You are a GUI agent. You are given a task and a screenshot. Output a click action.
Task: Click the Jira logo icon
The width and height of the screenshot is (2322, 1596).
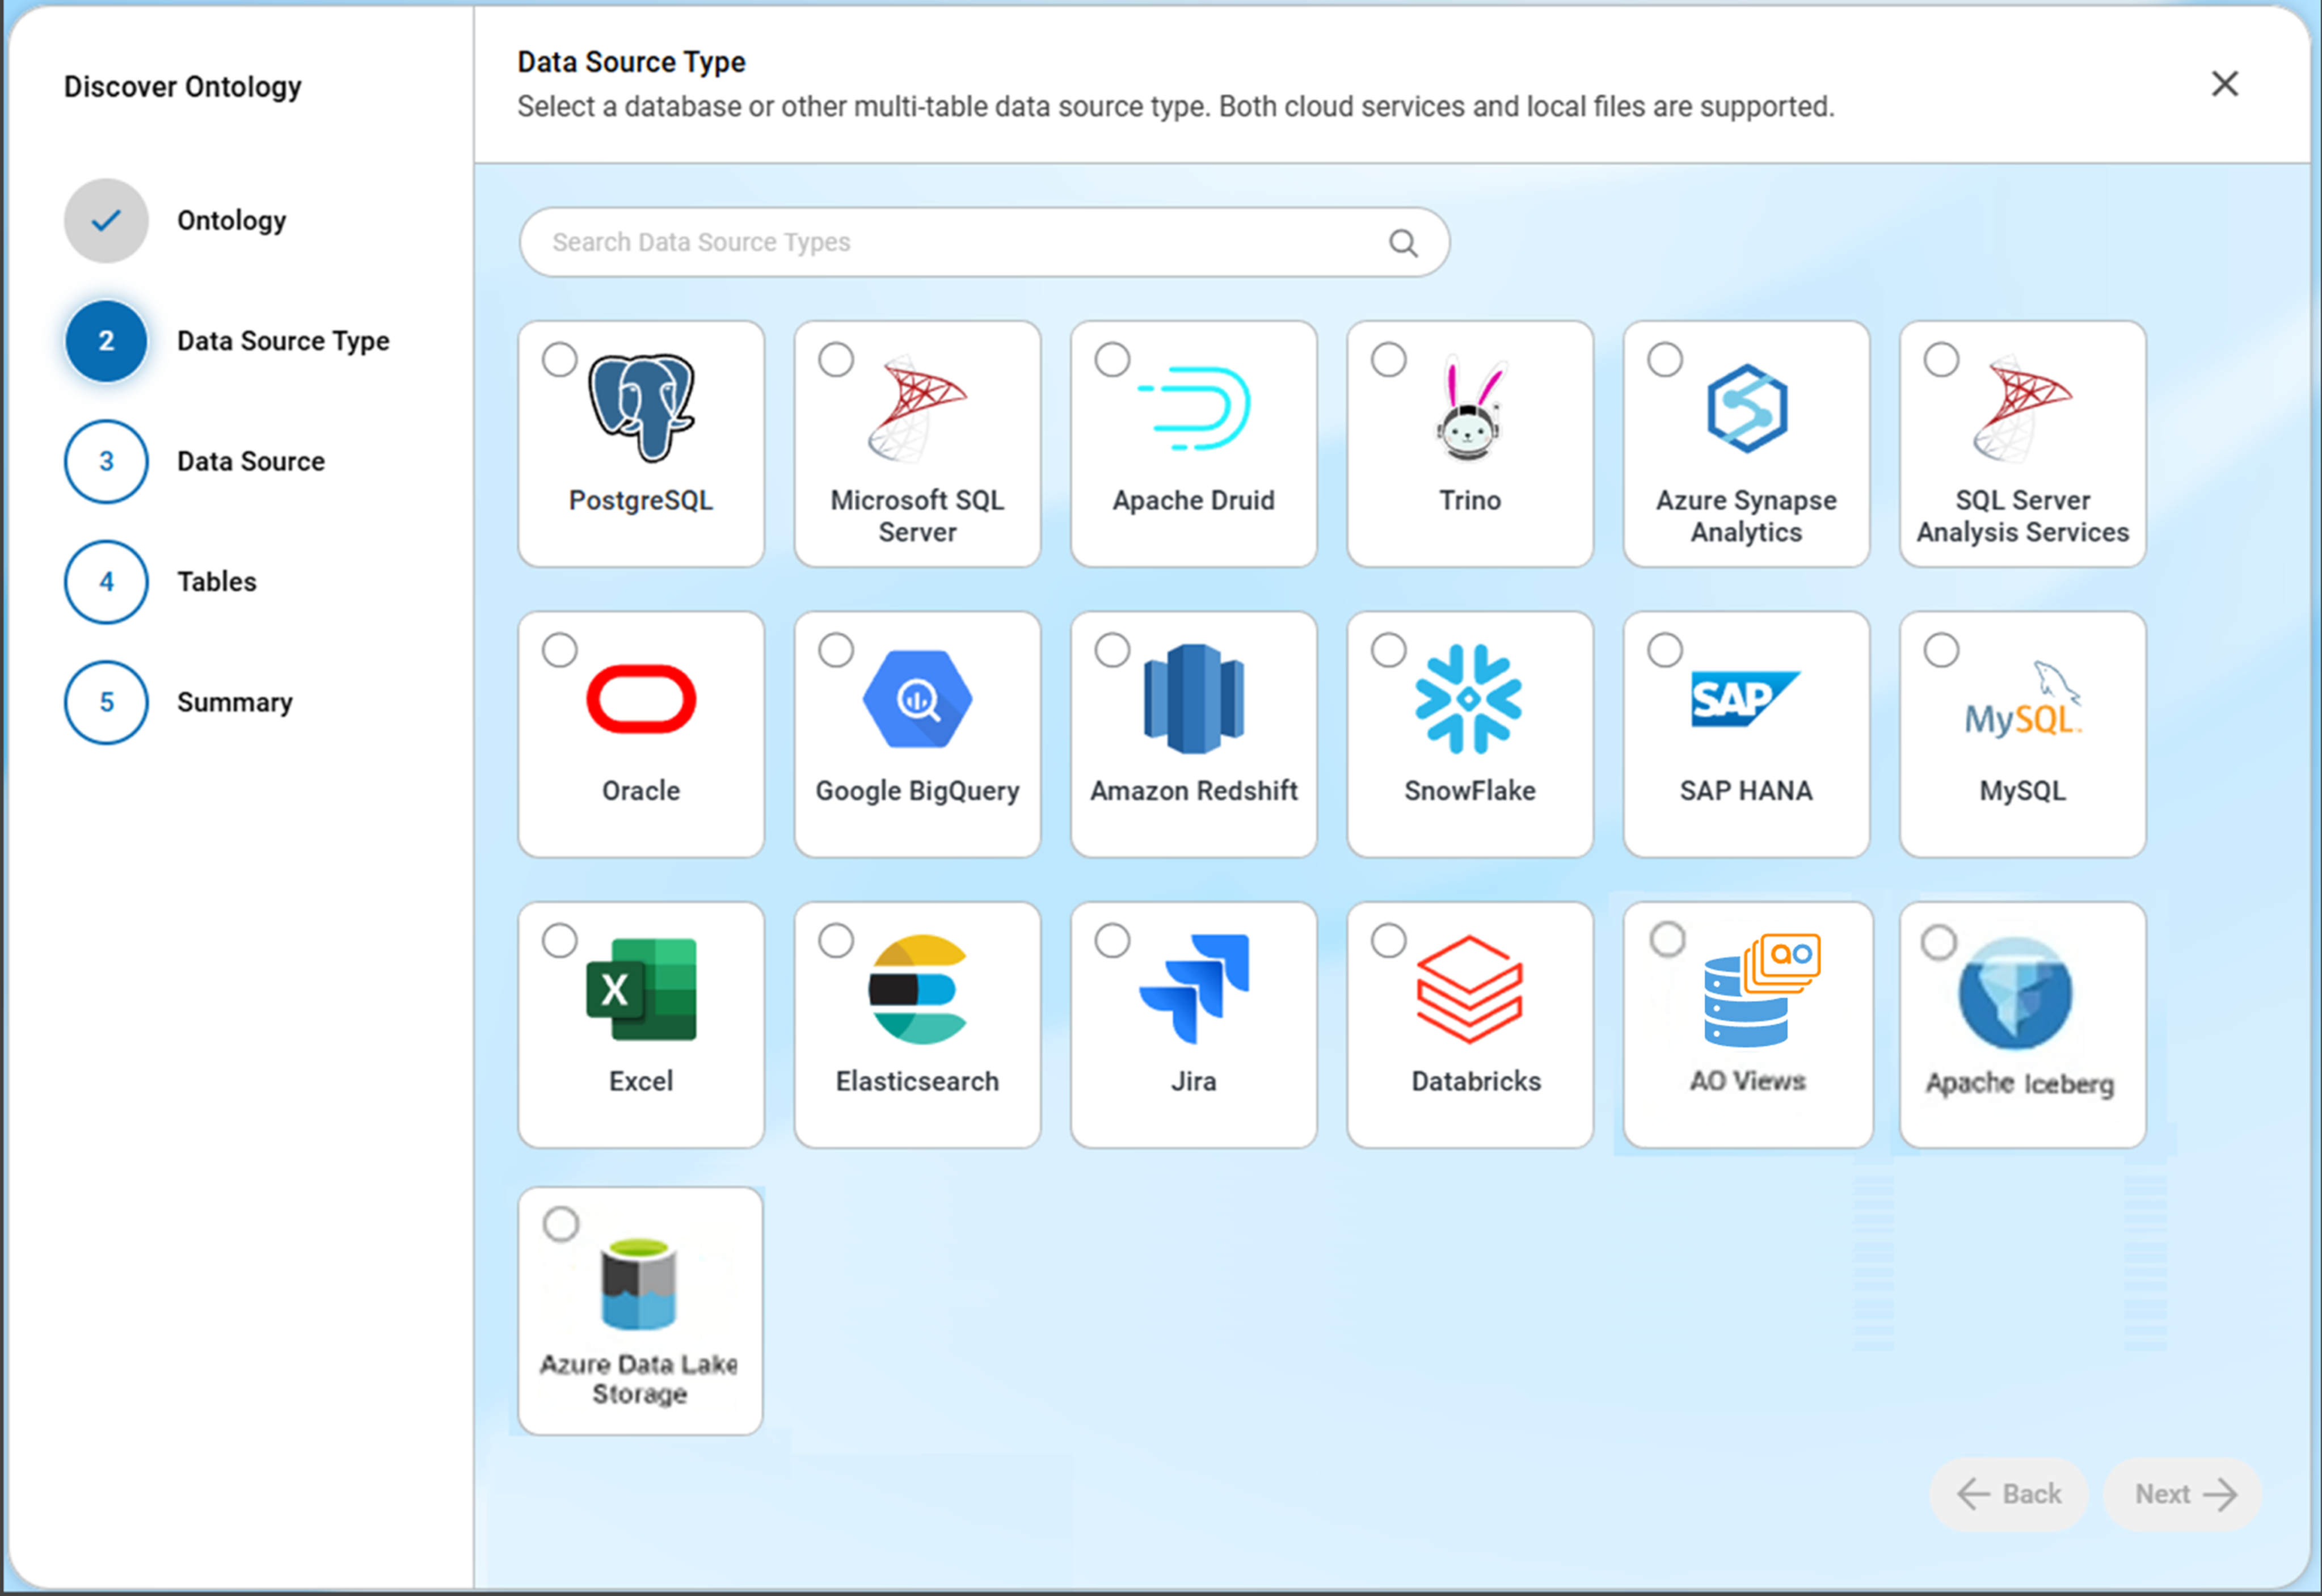[x=1194, y=988]
